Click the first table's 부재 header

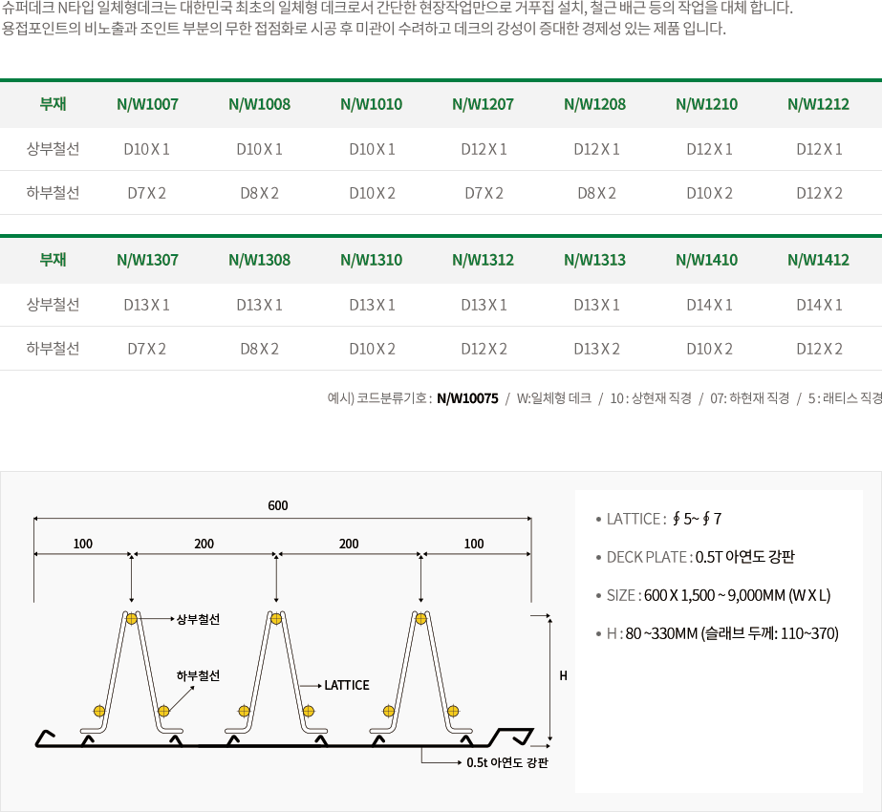coord(53,104)
